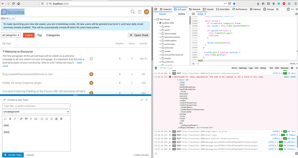
Task: Minimize the composer with the chevron
Action: (x=146, y=100)
